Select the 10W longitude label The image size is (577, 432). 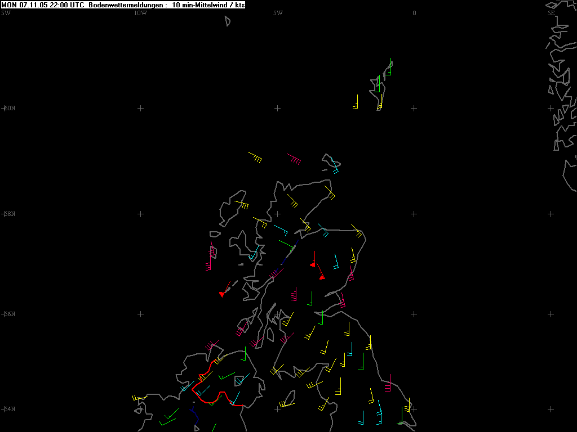(x=140, y=13)
